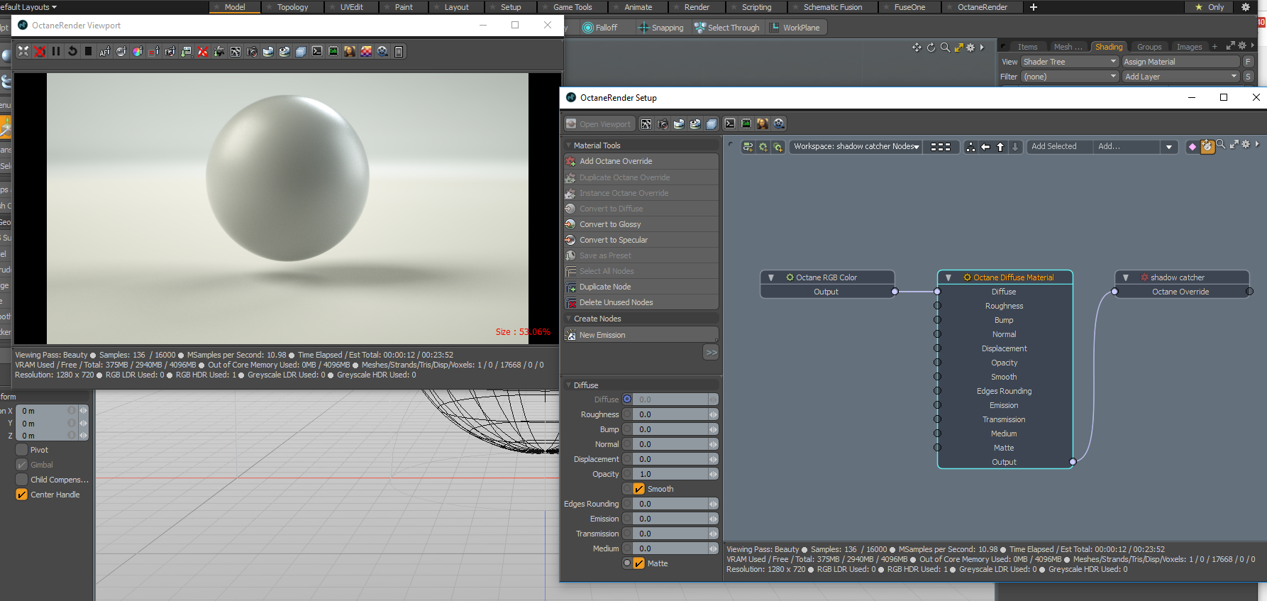Click the Mona Lisa image icon in Setup toolbar
This screenshot has height=601, width=1267.
[x=763, y=123]
